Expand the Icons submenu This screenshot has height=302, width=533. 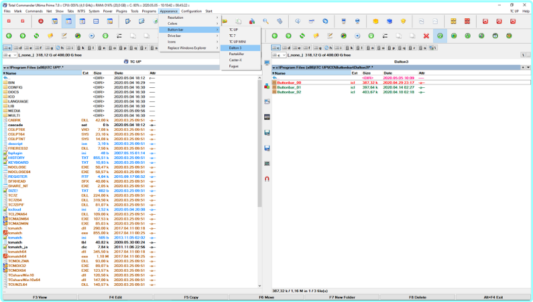click(190, 42)
